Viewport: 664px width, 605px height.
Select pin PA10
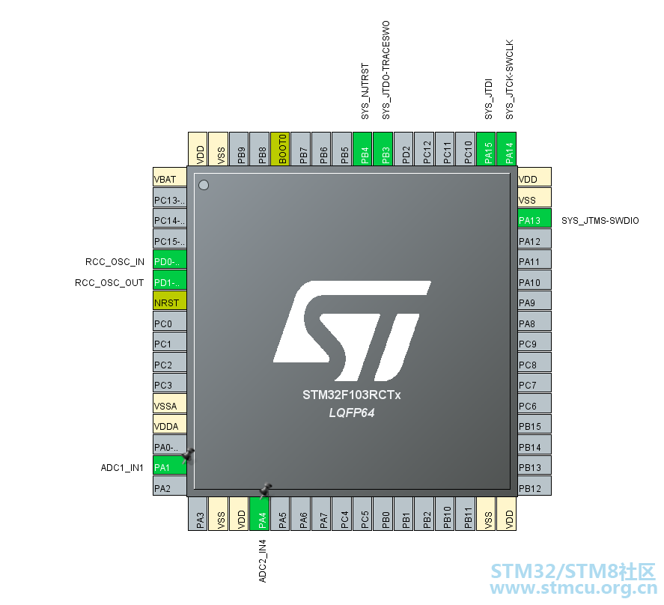[x=534, y=280]
